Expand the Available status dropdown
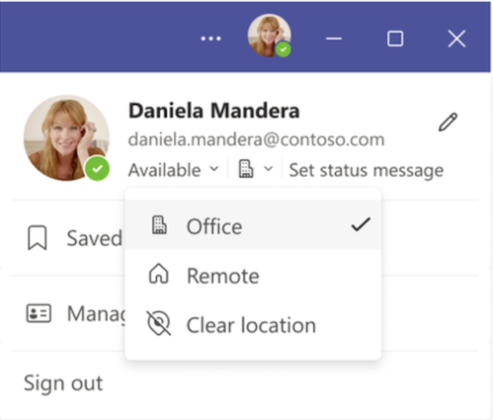Screen dimensions: 493x420 point(173,170)
